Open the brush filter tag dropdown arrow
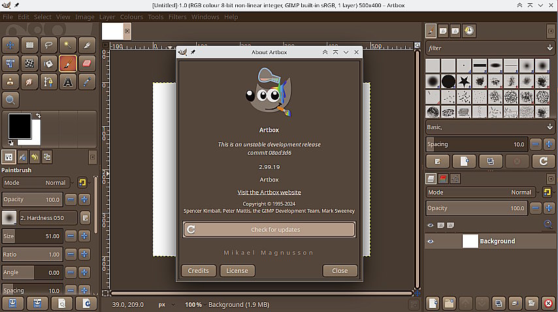This screenshot has width=558, height=312. [550, 48]
